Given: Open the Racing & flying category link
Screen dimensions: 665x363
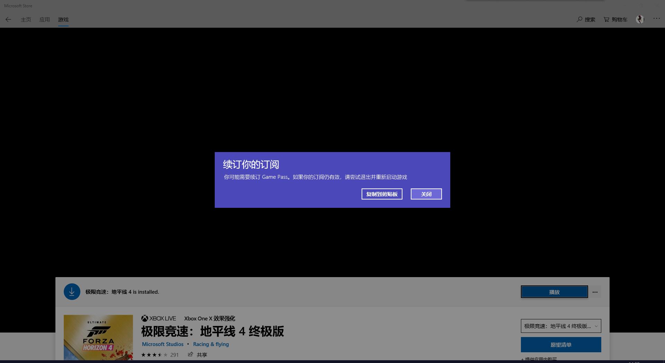Looking at the screenshot, I should tap(211, 344).
